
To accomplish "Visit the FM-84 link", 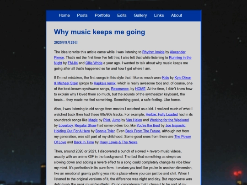I will (x=73, y=63).
